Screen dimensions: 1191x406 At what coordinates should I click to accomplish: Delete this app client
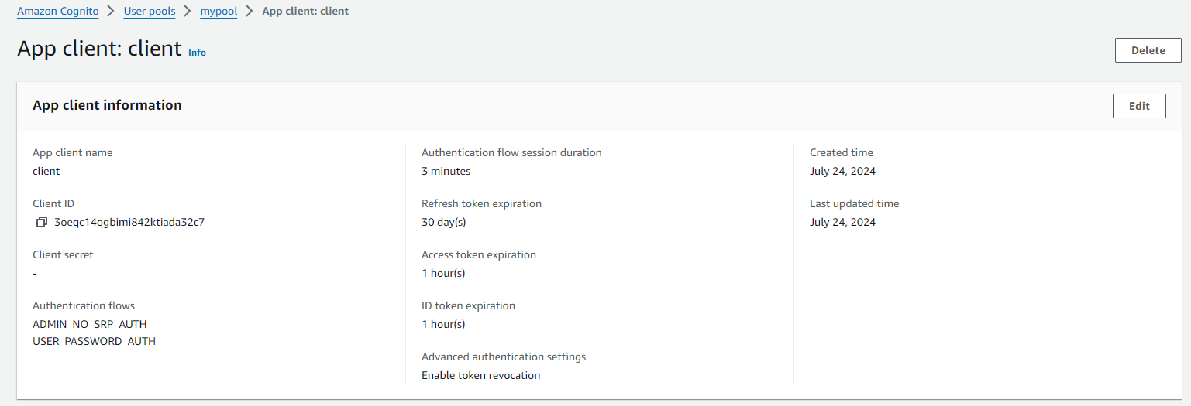(1148, 50)
